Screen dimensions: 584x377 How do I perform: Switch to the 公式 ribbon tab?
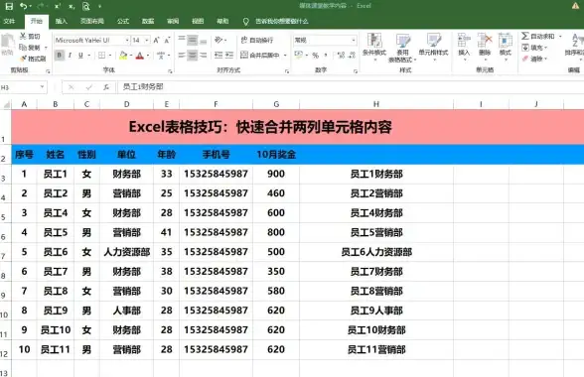[x=123, y=21]
